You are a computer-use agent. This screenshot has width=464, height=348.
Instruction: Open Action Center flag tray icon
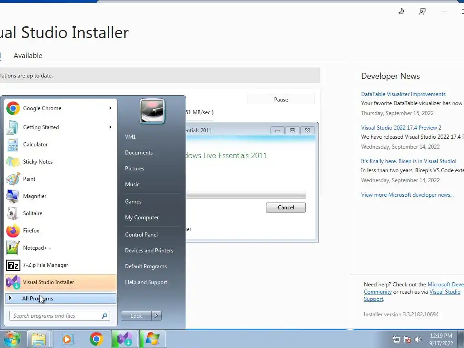(x=407, y=339)
